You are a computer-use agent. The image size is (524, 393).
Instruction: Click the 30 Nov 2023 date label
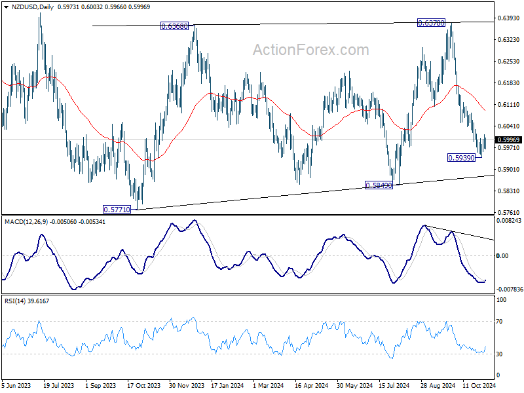click(x=187, y=385)
